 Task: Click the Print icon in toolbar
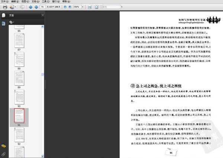(5, 7)
